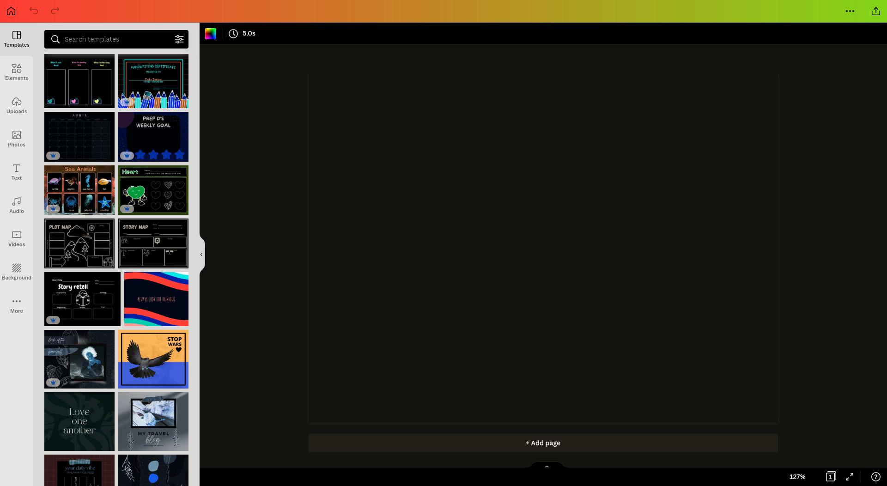The width and height of the screenshot is (887, 486).
Task: Open the Text panel
Action: (x=17, y=172)
